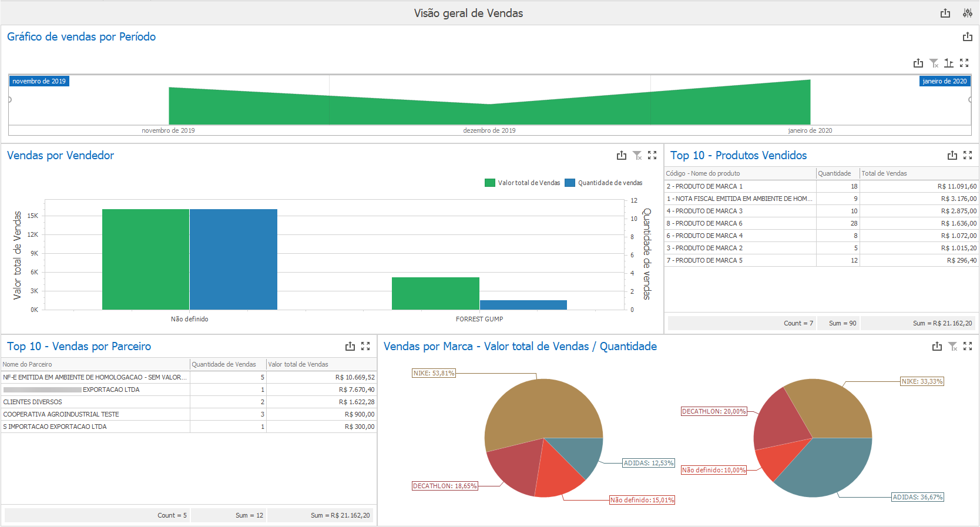The height and width of the screenshot is (527, 980).
Task: Clear master filter on Vendas por Vendedor
Action: click(637, 155)
